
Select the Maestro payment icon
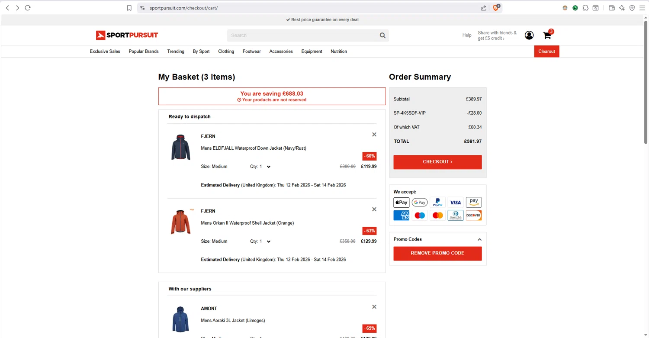point(420,216)
